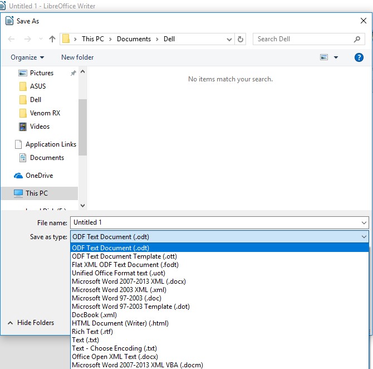
Task: Click the File name input field
Action: click(x=219, y=222)
